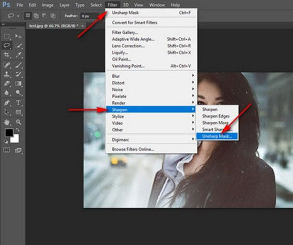Screen dimensions: 293x245
Task: Select the Healing Brush tool
Action: tap(7, 65)
